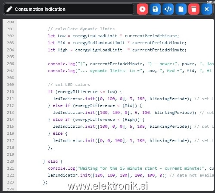Click the else if energyDifference Mid line
Screen dimensions: 215x193
click(95, 106)
